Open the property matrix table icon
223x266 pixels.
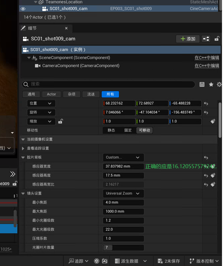click(202, 84)
